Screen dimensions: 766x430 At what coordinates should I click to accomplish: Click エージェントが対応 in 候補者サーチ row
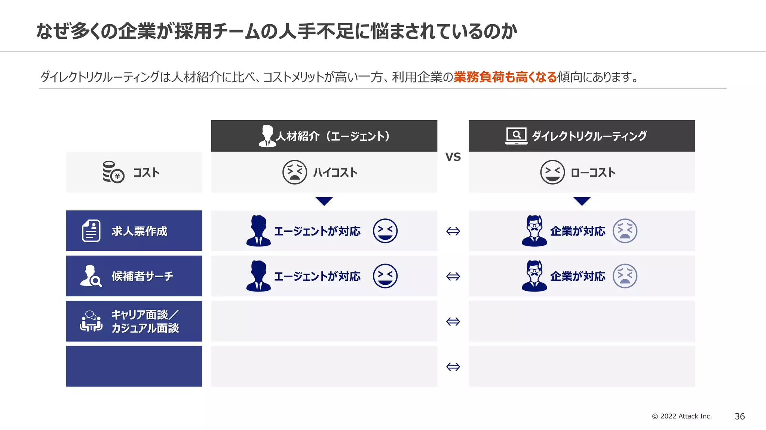[x=318, y=276]
